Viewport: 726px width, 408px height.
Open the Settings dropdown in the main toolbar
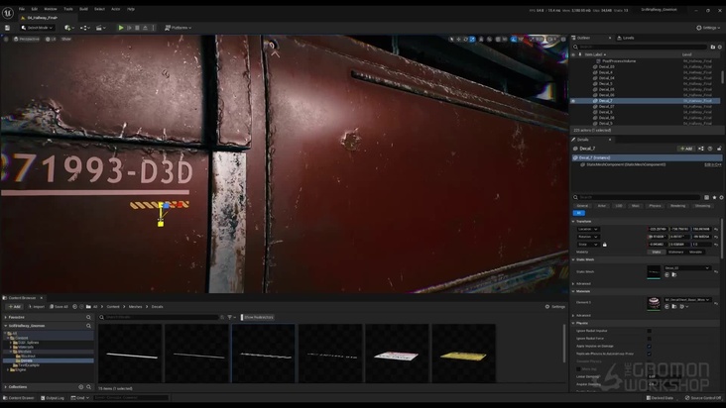click(x=708, y=28)
